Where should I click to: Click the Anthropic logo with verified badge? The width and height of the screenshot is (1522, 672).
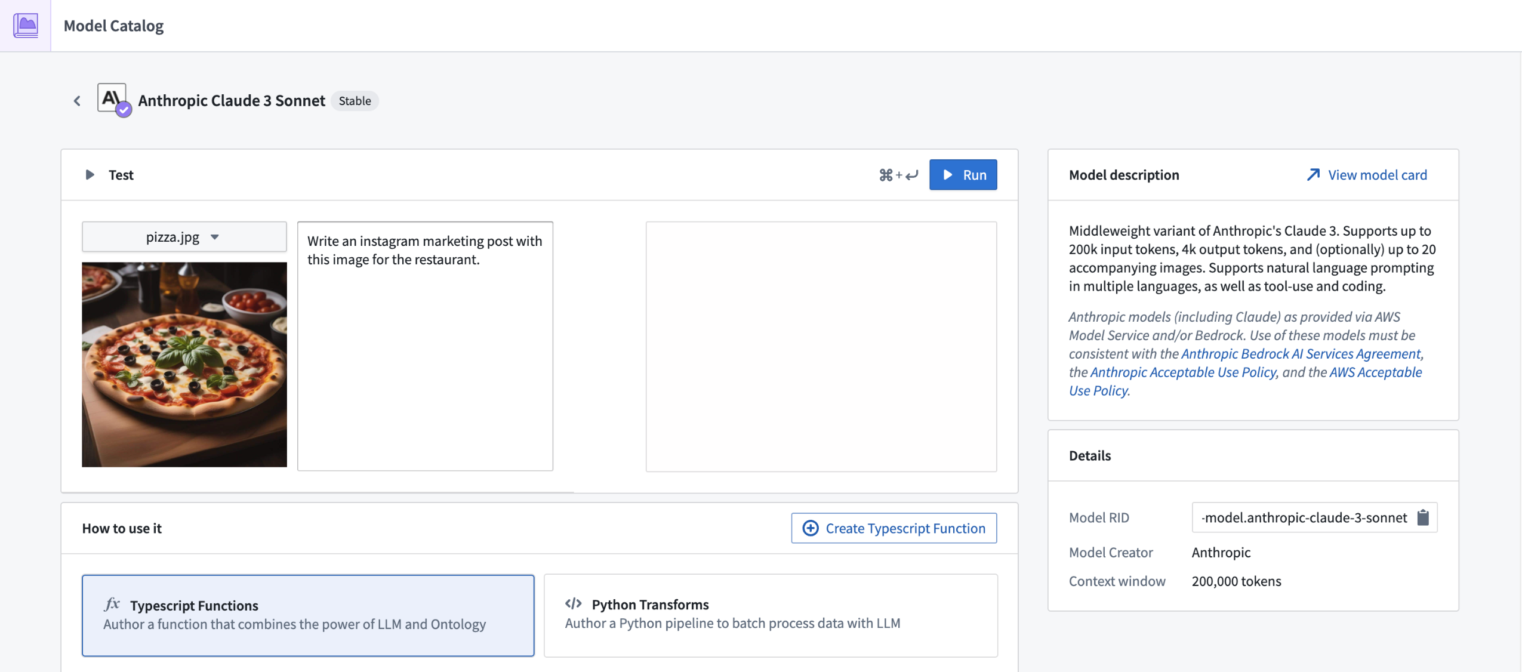pyautogui.click(x=113, y=99)
